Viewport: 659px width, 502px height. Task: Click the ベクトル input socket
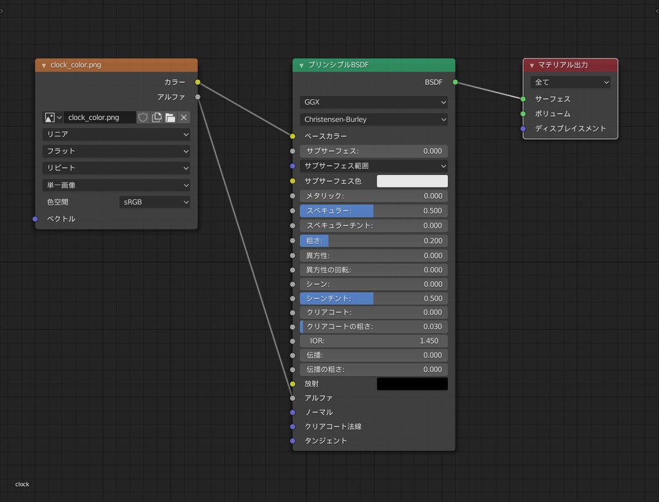click(x=35, y=219)
